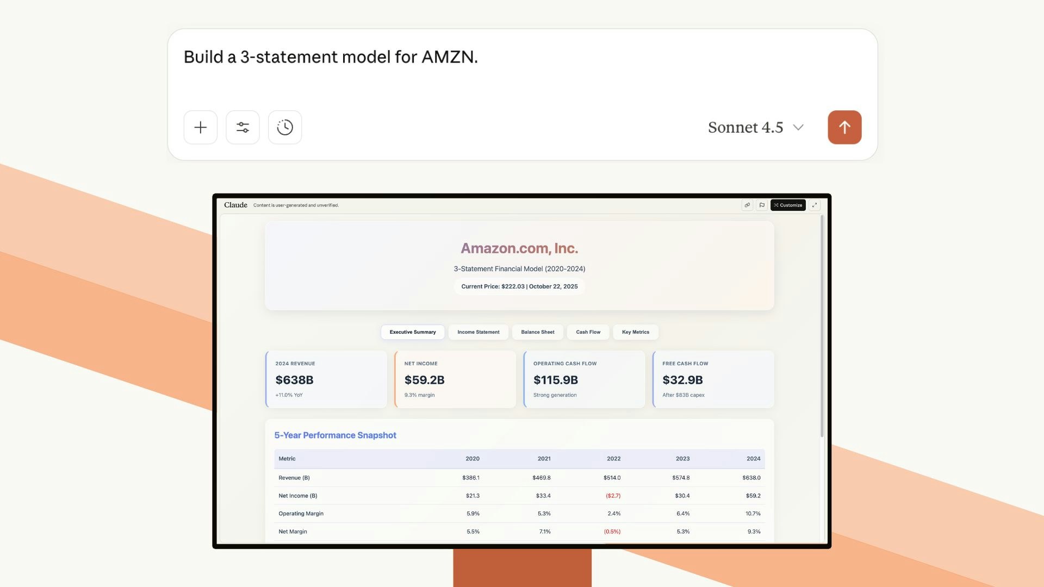Viewport: 1044px width, 587px height.
Task: Click the flag icon to report content
Action: [x=762, y=205]
